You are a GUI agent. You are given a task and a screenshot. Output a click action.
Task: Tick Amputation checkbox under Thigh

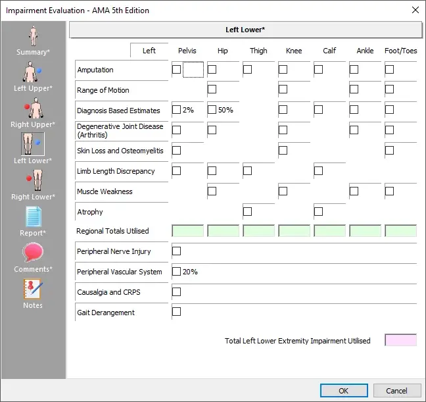point(247,69)
